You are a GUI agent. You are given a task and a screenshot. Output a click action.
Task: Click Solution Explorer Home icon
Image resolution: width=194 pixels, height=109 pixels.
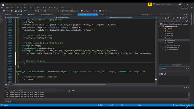click(166, 18)
